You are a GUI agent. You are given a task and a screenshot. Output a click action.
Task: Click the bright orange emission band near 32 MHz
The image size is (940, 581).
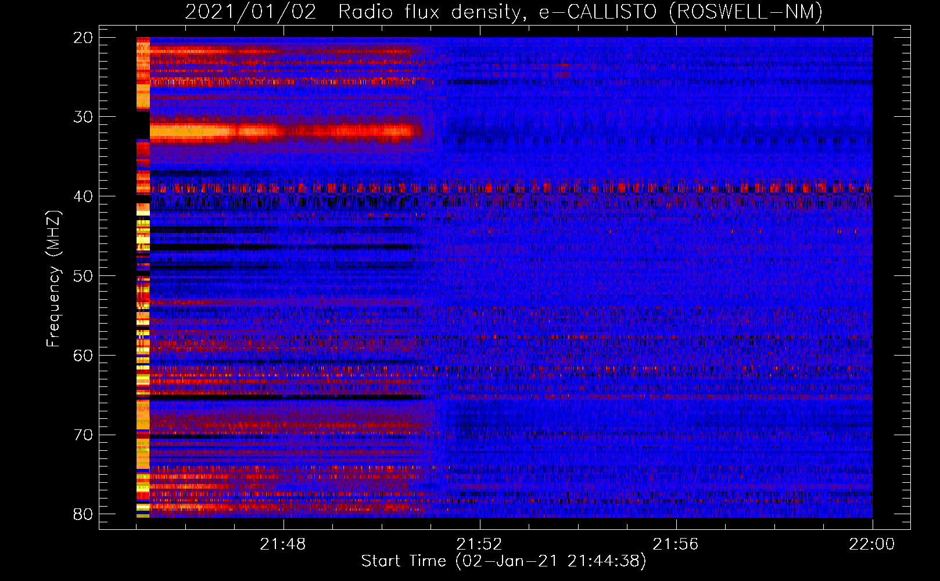[285, 131]
